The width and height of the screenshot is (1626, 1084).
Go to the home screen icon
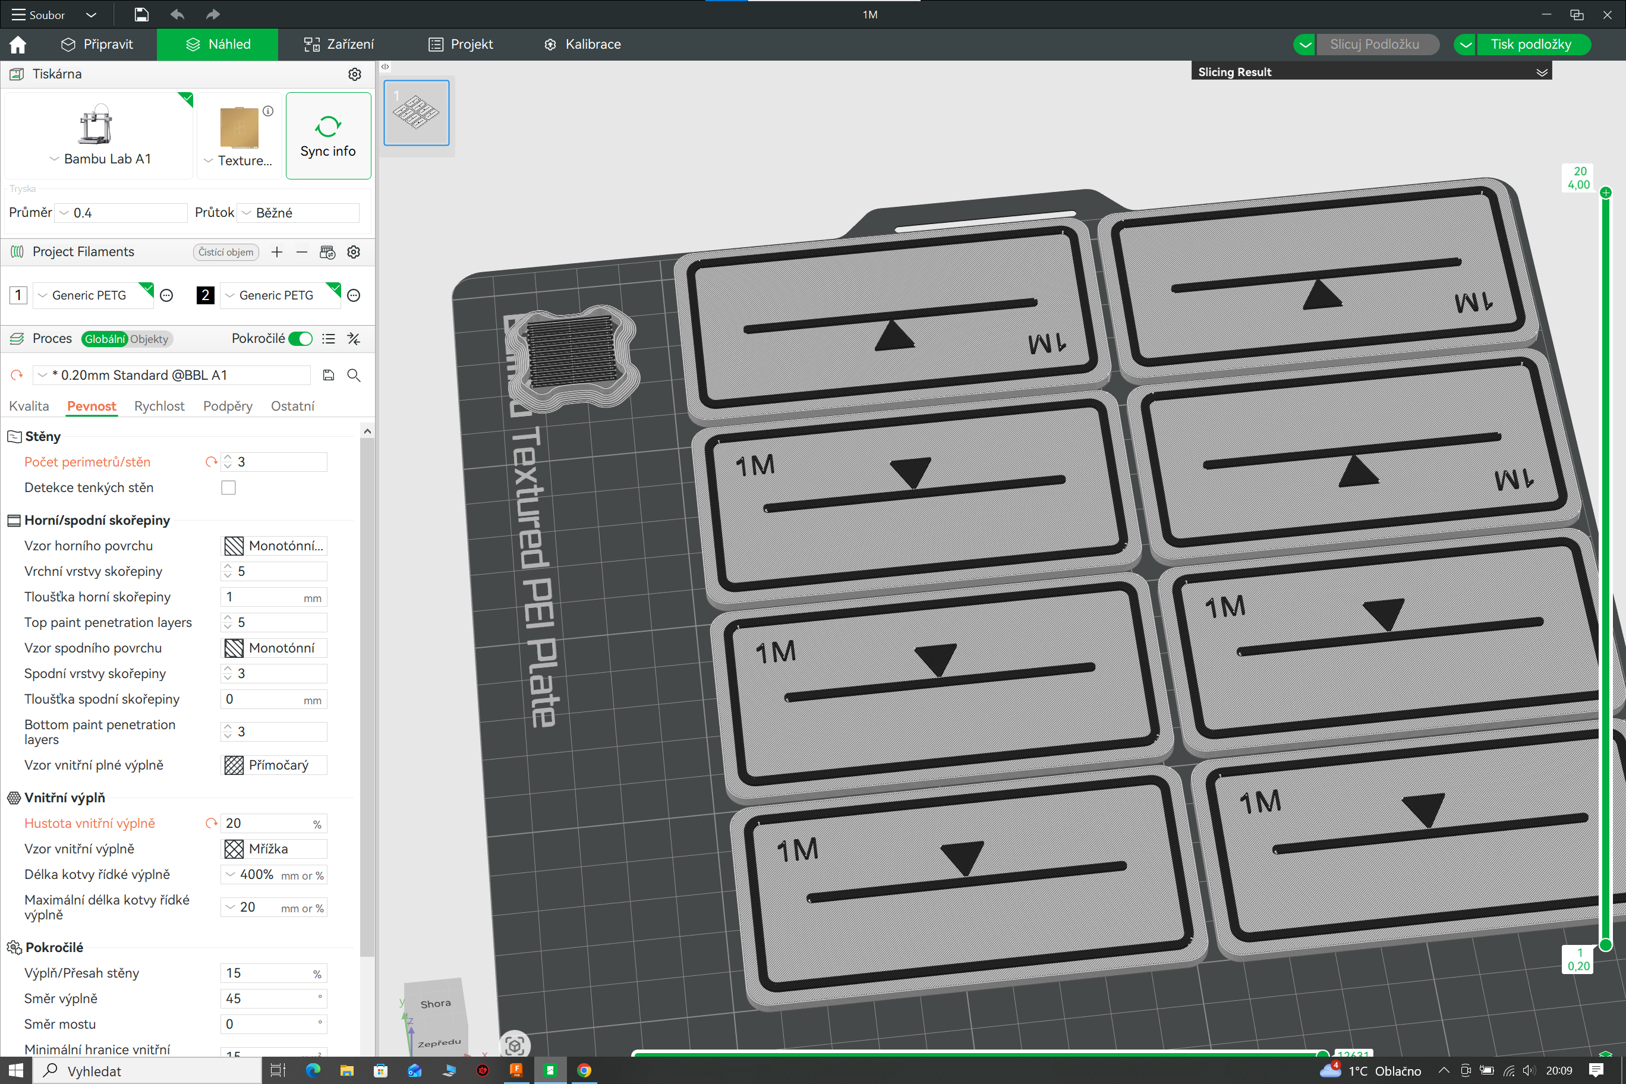click(x=18, y=44)
